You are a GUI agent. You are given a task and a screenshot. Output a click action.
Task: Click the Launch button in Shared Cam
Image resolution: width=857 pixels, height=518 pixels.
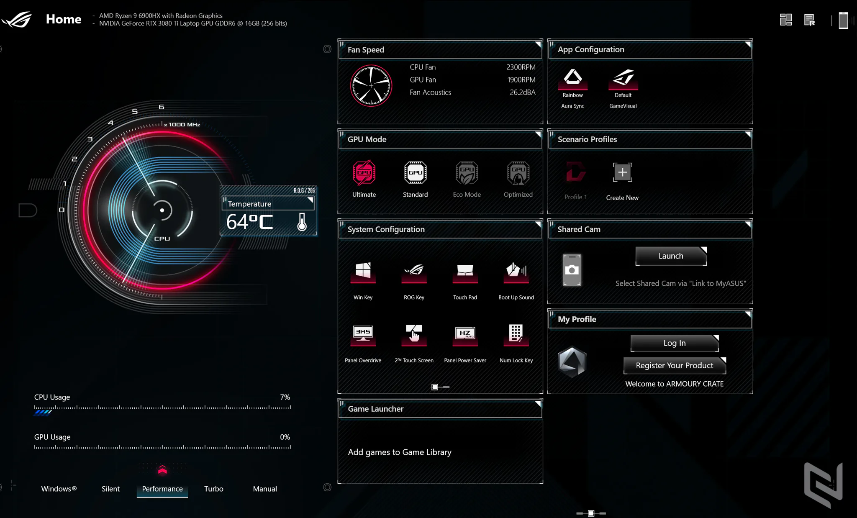[x=671, y=256]
